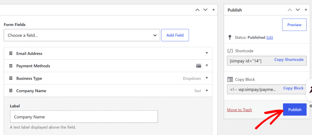The width and height of the screenshot is (312, 135).
Task: Click the Business Type row title
Action: [x=29, y=79]
